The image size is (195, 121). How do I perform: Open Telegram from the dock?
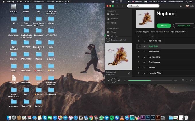coord(65,118)
